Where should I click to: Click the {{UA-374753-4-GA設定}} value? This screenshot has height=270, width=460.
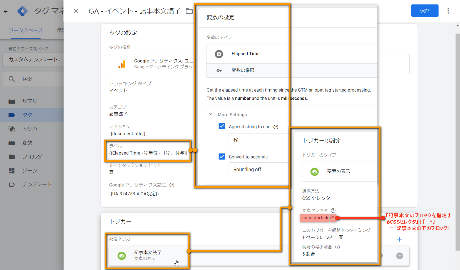click(134, 194)
